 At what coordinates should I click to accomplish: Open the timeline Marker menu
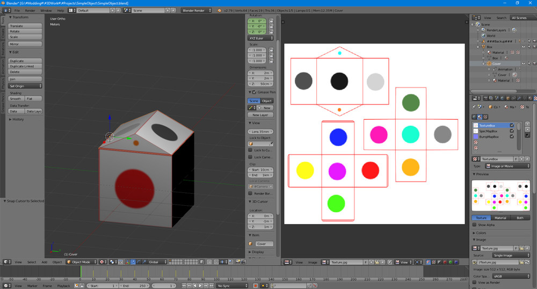32,286
